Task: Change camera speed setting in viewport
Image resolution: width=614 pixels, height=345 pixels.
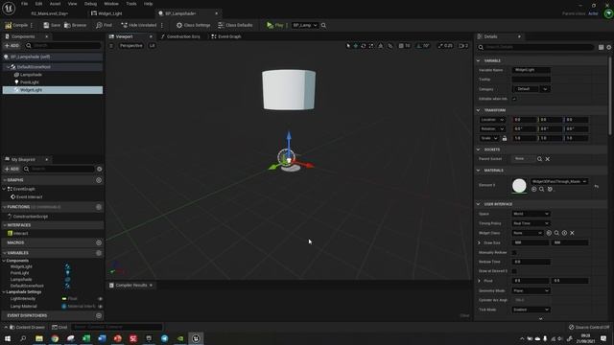Action: pos(463,46)
